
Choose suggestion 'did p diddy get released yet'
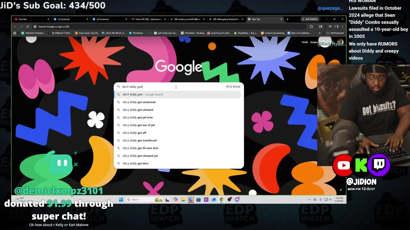(x=178, y=156)
